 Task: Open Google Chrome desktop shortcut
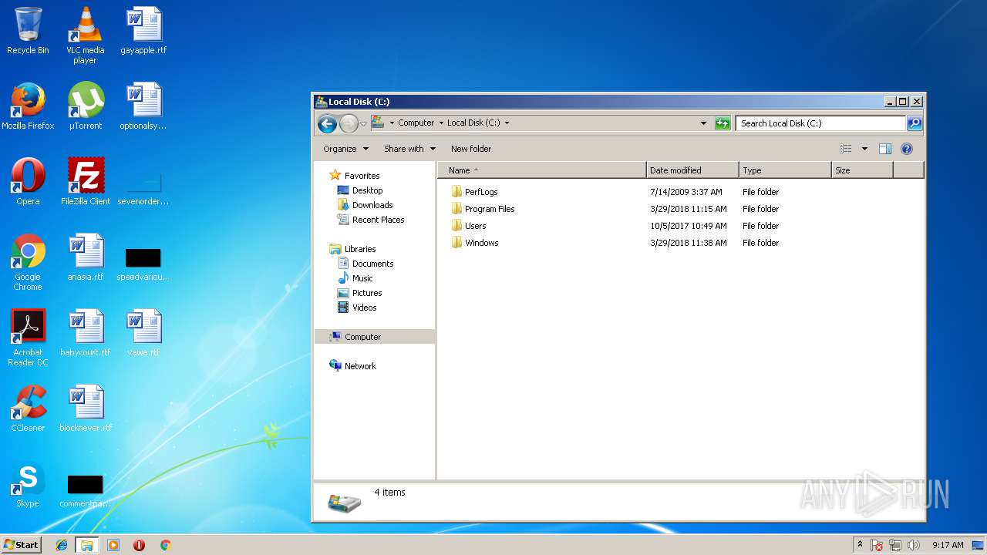pyautogui.click(x=28, y=262)
